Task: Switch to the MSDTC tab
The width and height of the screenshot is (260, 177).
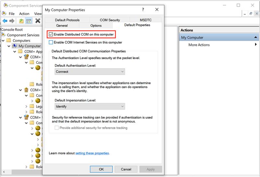Action: click(x=146, y=20)
